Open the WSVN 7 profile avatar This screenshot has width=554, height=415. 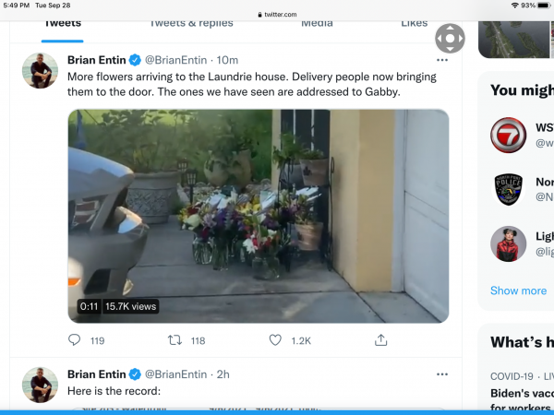(508, 135)
